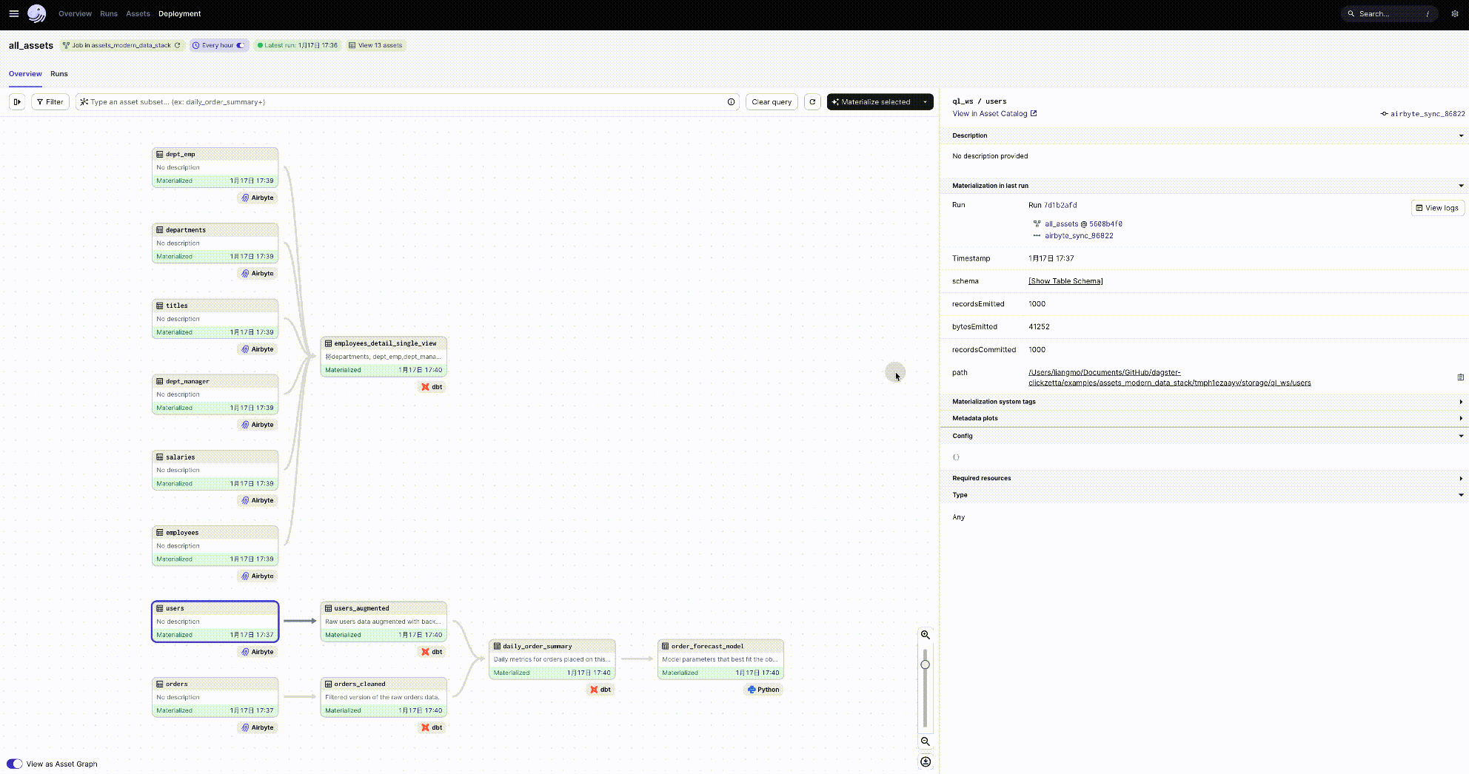Click the graph zoom slider handle
The height and width of the screenshot is (774, 1469).
tap(925, 664)
